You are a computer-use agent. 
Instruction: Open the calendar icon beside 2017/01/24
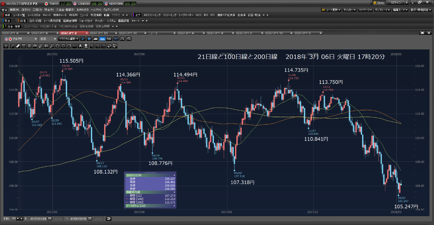point(50,219)
